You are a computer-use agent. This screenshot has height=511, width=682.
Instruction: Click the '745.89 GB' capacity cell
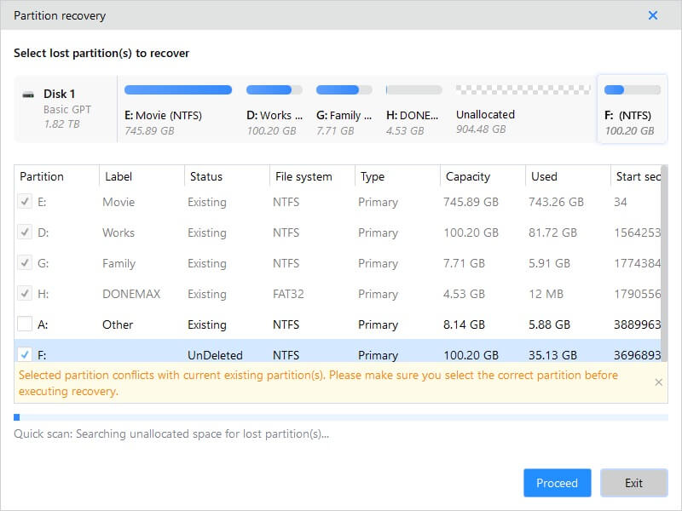tap(471, 202)
